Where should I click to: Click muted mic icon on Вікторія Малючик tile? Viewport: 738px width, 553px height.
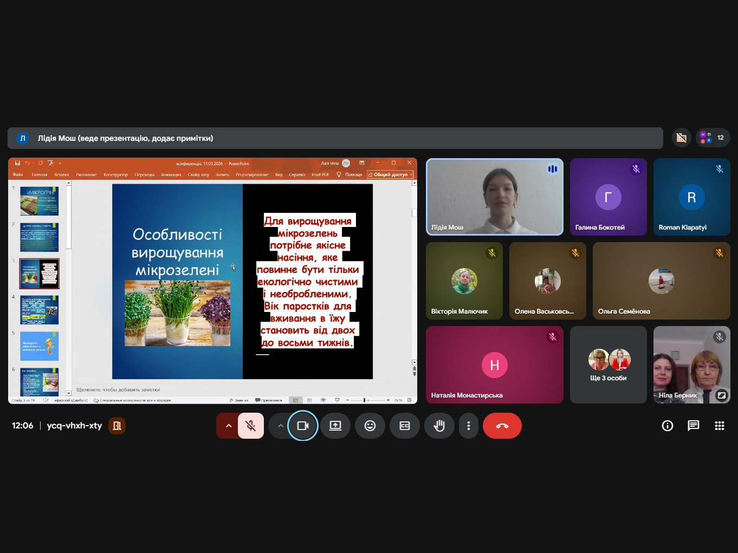(492, 253)
